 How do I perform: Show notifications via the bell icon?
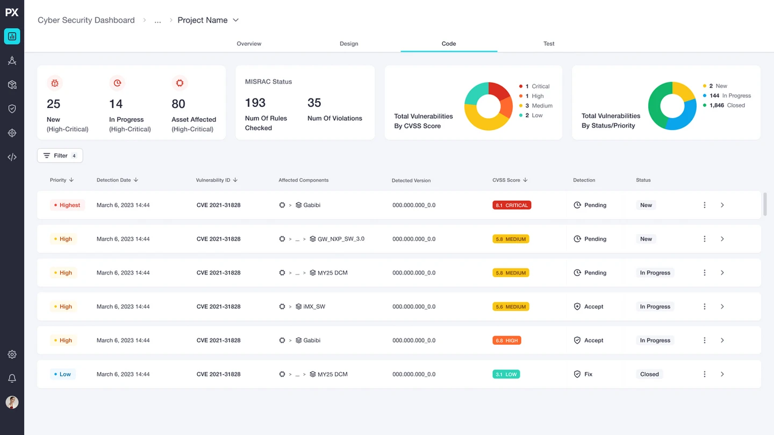coord(12,379)
